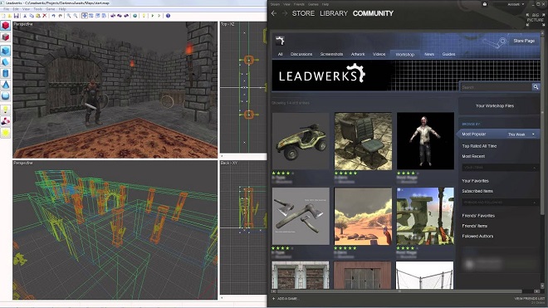
Task: Open the military jeep workshop item thumbnail
Action: pos(301,141)
